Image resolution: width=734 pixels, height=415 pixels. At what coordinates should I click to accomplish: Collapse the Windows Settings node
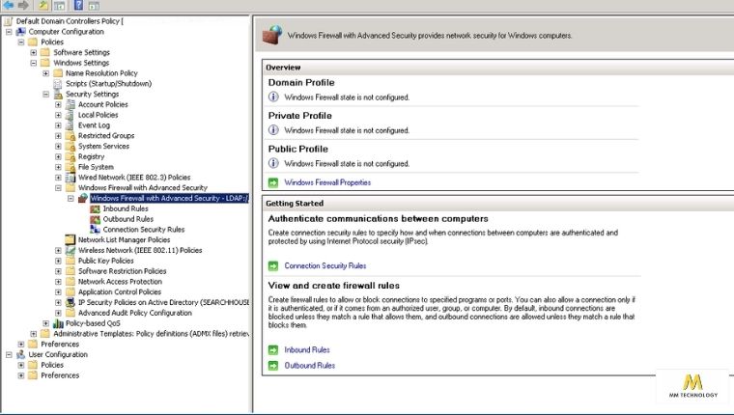[33, 63]
